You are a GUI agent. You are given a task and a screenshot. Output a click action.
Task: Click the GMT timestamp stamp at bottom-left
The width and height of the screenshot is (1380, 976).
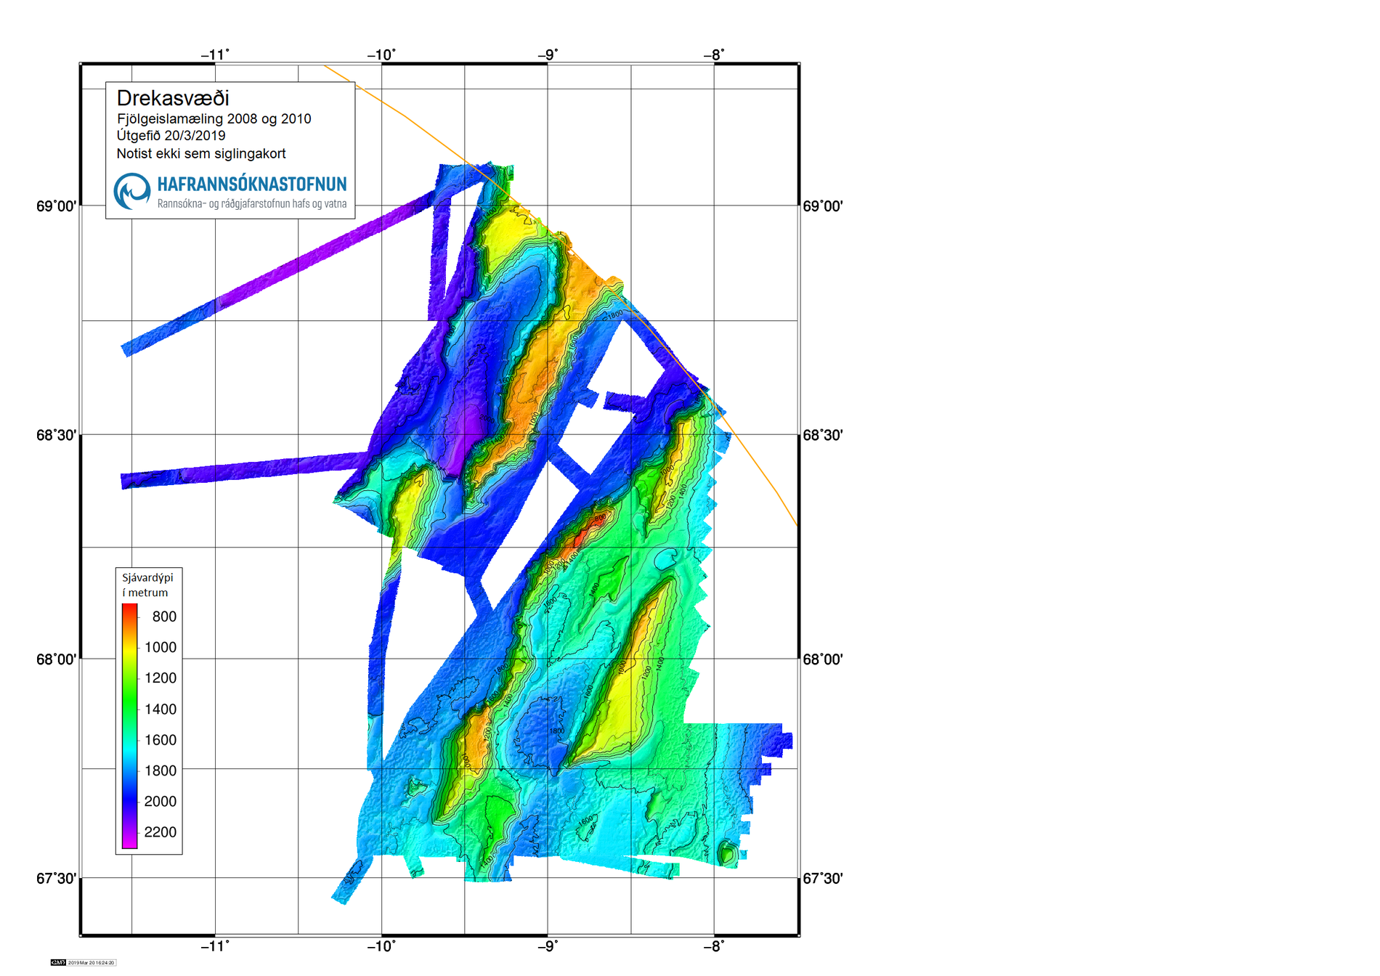(83, 962)
